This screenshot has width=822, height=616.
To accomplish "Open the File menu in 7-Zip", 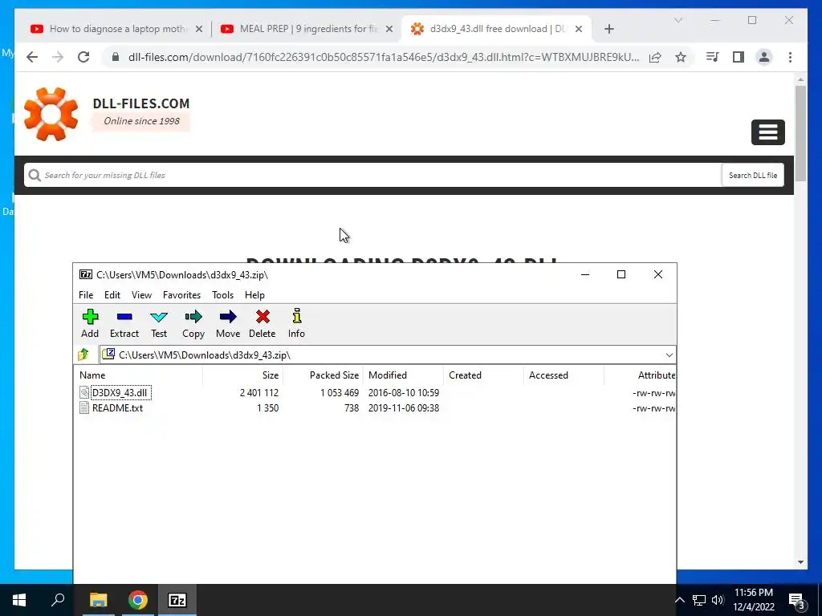I will coord(86,295).
